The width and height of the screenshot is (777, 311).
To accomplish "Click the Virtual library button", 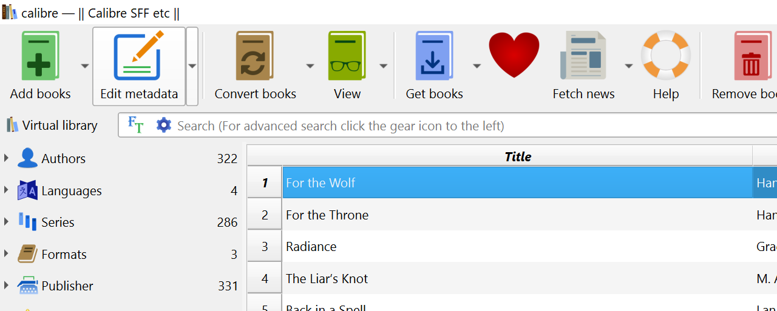I will click(52, 125).
